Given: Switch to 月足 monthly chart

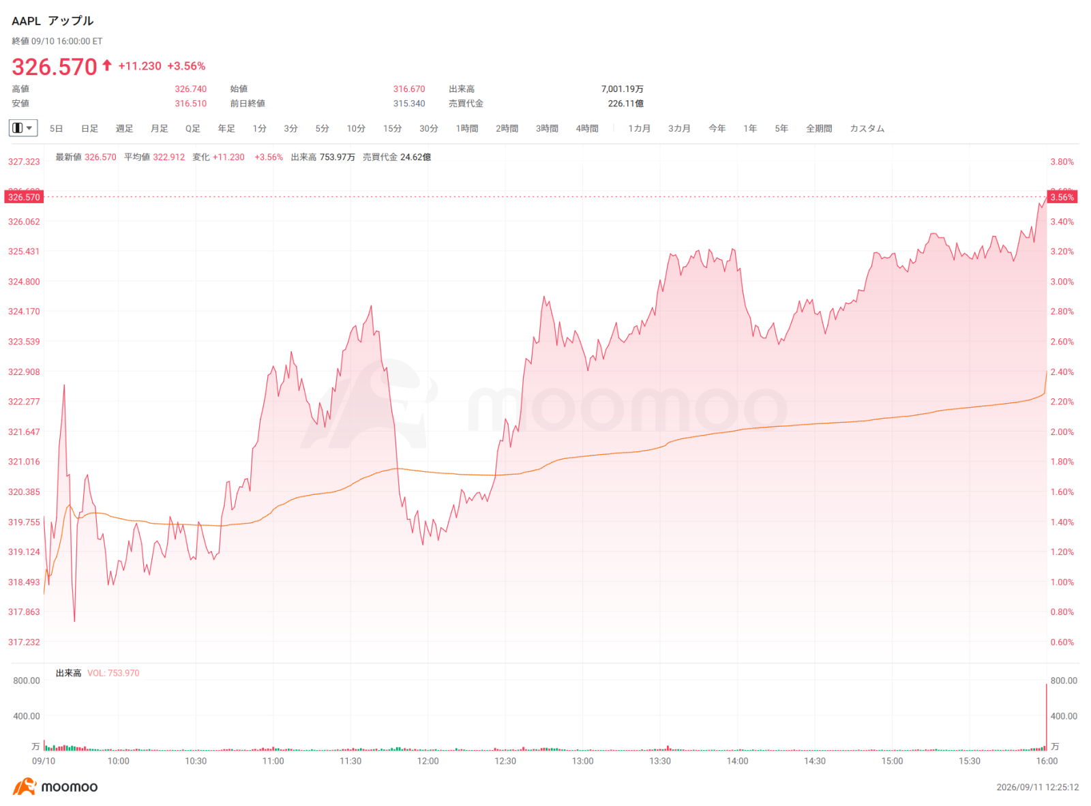Looking at the screenshot, I should point(159,128).
